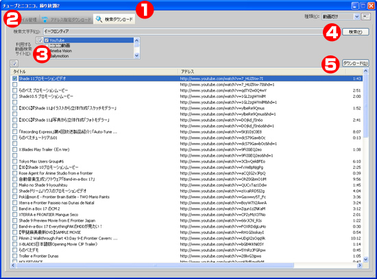Select the Recording Express 第4回放送製品紹介 title

(68, 132)
